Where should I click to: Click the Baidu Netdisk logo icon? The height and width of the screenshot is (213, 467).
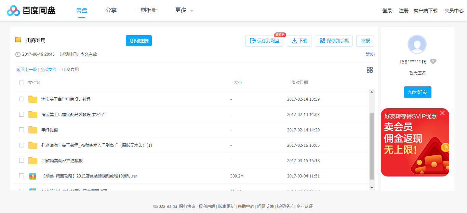13,10
